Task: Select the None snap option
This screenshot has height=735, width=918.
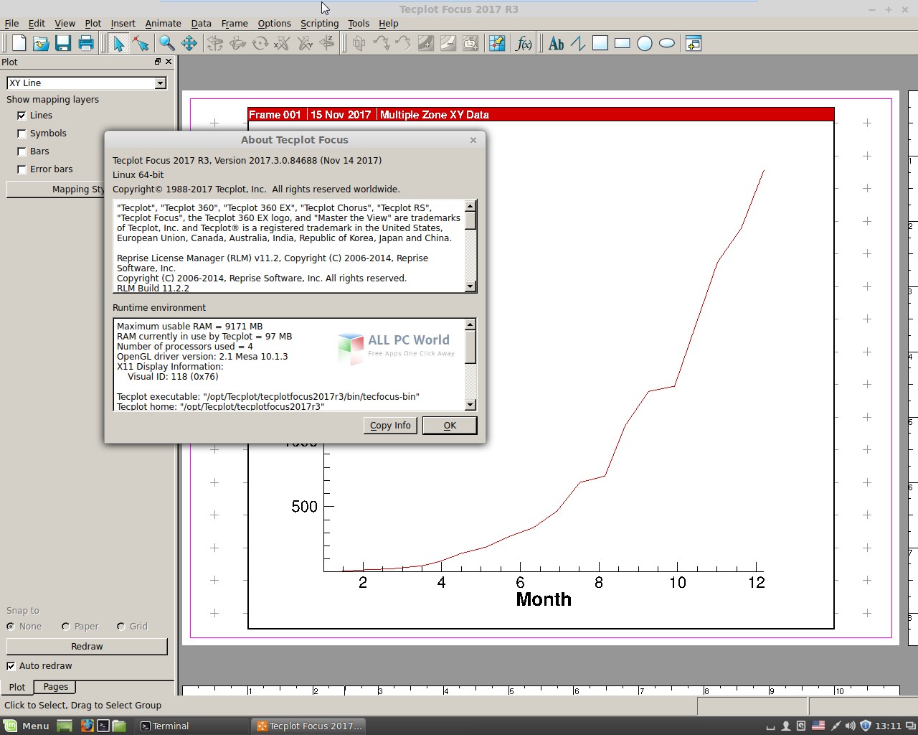Action: coord(11,626)
